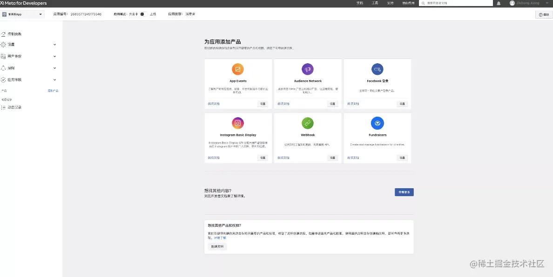Click the 设置 button on Fundraisers card
The height and width of the screenshot is (277, 553).
tap(402, 158)
